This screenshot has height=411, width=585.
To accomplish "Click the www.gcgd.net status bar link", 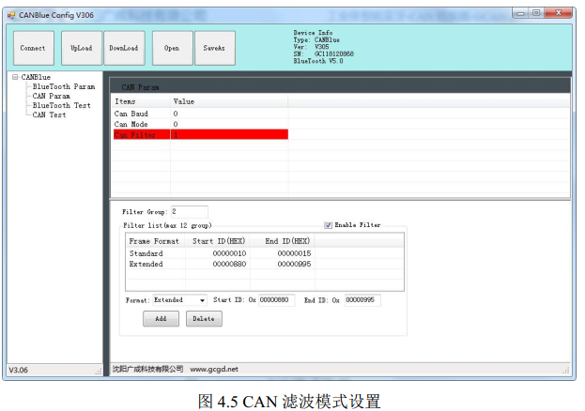I will [x=214, y=369].
